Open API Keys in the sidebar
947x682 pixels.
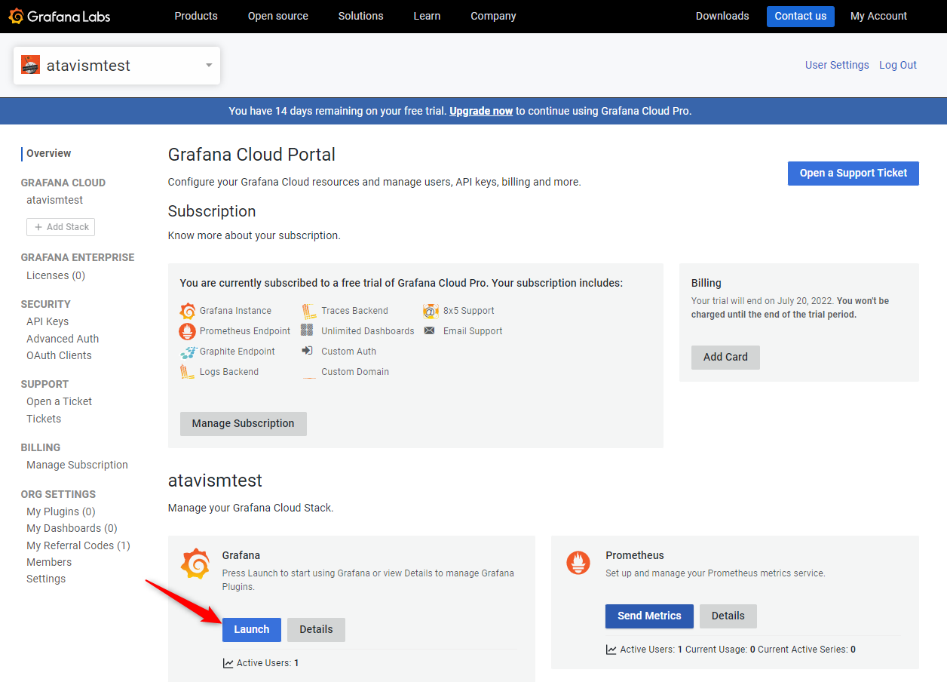48,321
